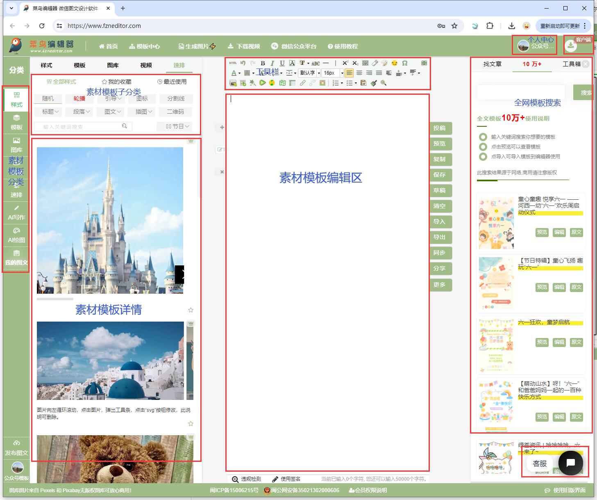This screenshot has height=500, width=597.
Task: Insert multiple images using toolbar image icon
Action: click(x=233, y=83)
